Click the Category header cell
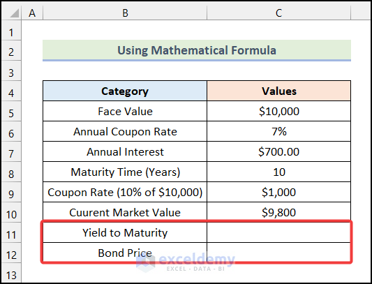Viewport: 372px width, 284px height. pos(125,91)
